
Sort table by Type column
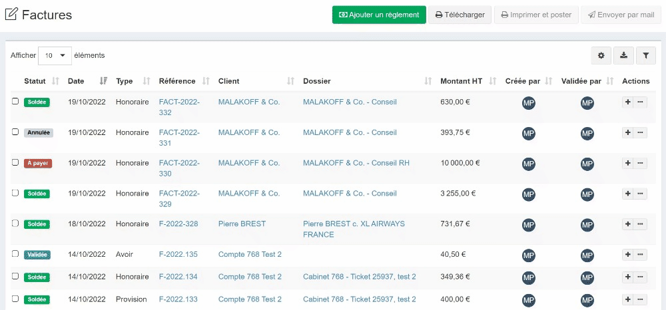pos(133,81)
